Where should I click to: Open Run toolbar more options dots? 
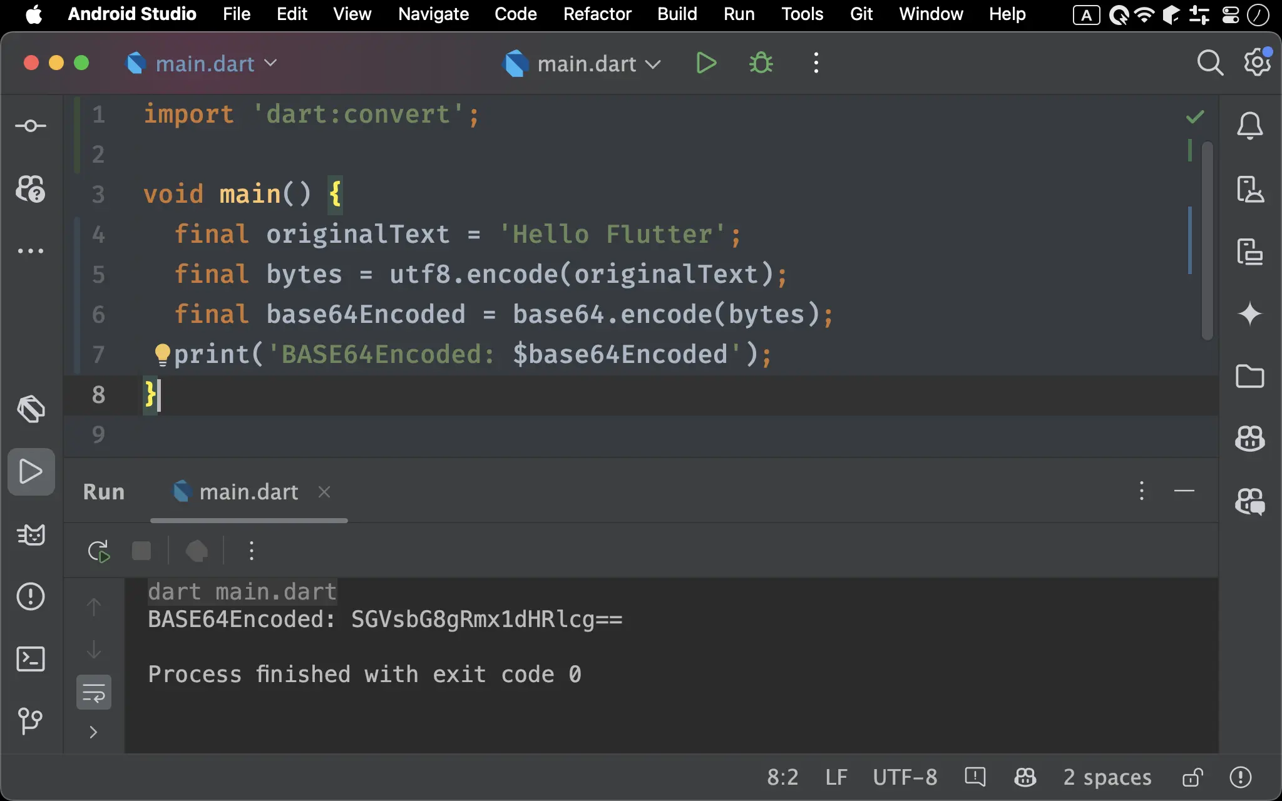(251, 551)
